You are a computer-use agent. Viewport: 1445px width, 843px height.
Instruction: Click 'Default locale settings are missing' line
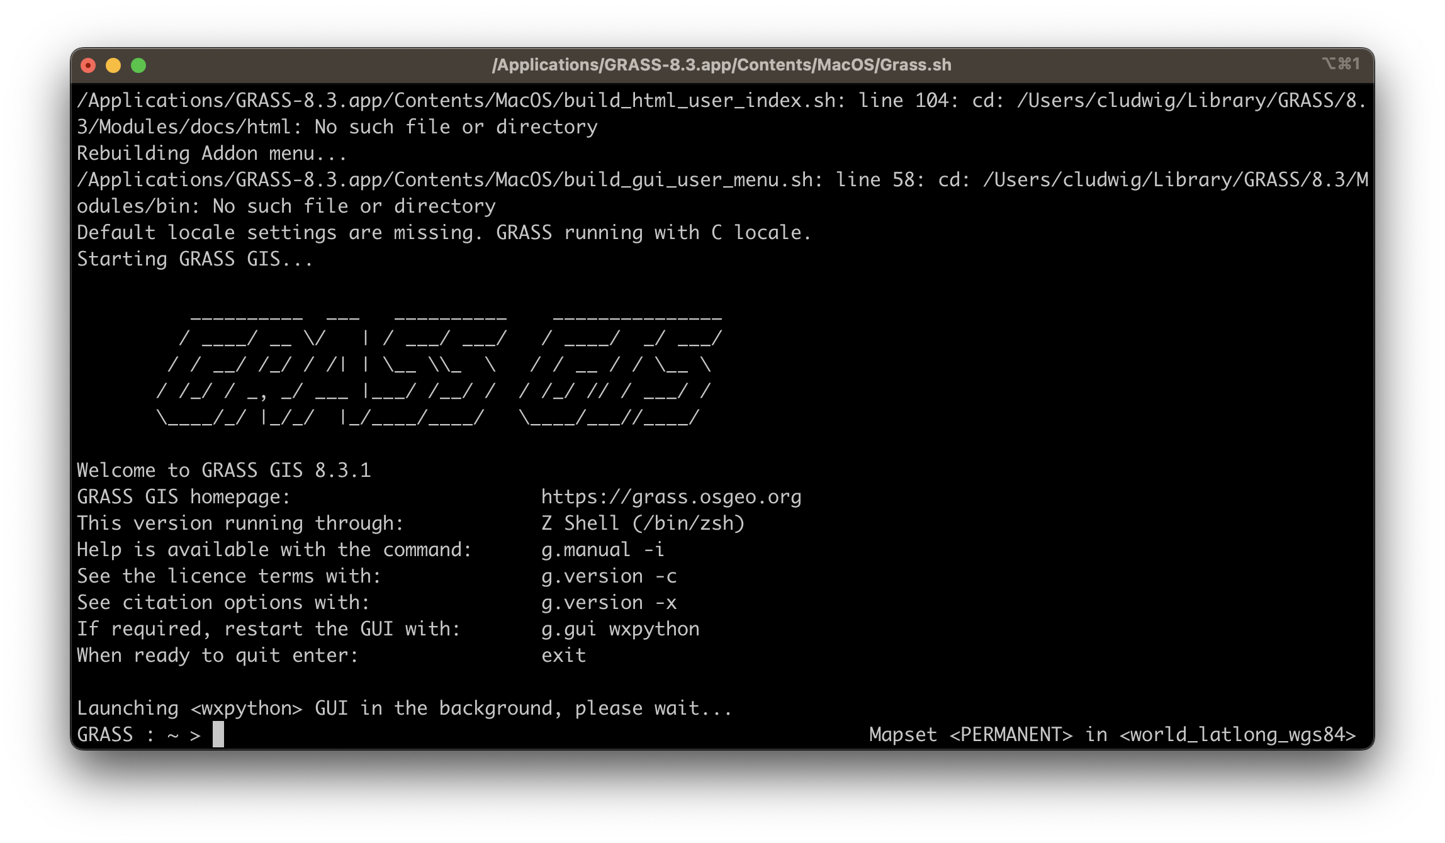[x=444, y=233]
